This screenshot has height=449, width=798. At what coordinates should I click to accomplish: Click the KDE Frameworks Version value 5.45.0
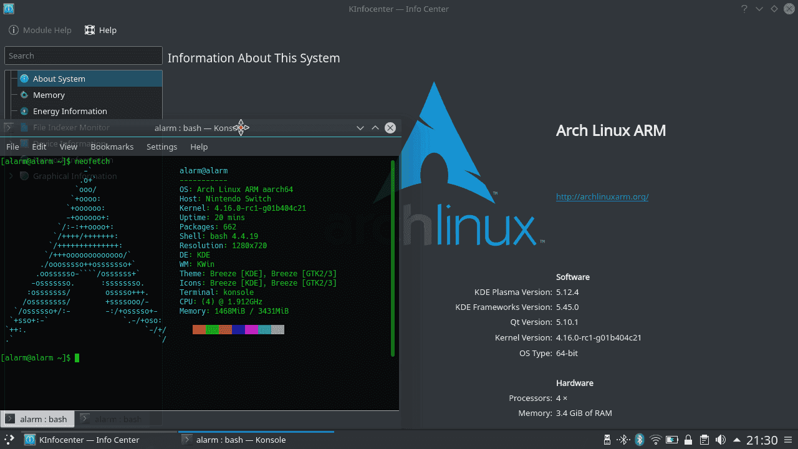(567, 307)
